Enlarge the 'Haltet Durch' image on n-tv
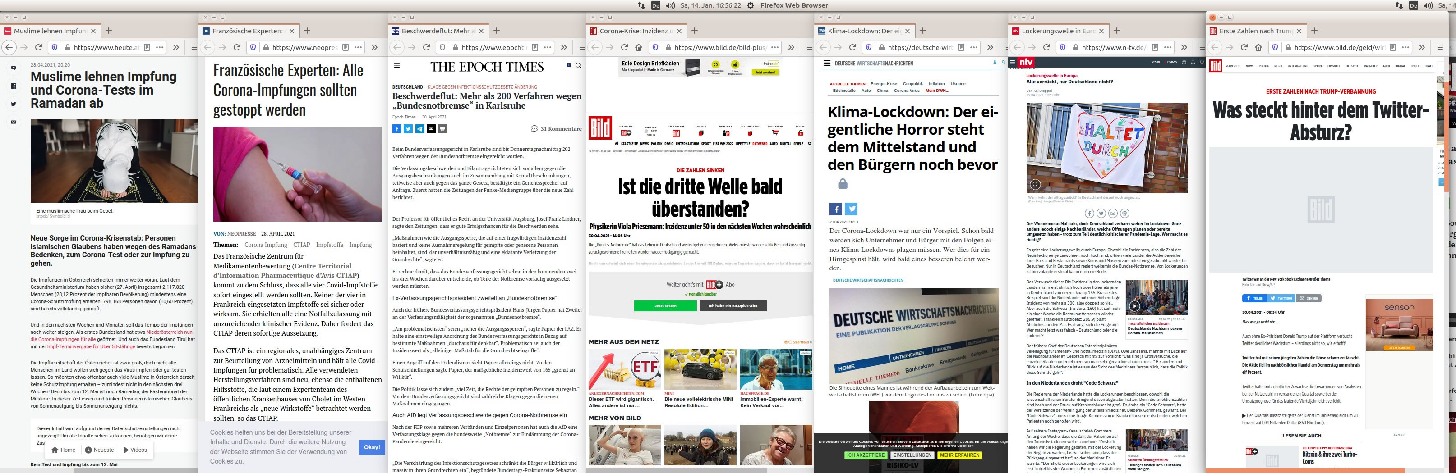The image size is (1456, 473). click(x=1036, y=184)
